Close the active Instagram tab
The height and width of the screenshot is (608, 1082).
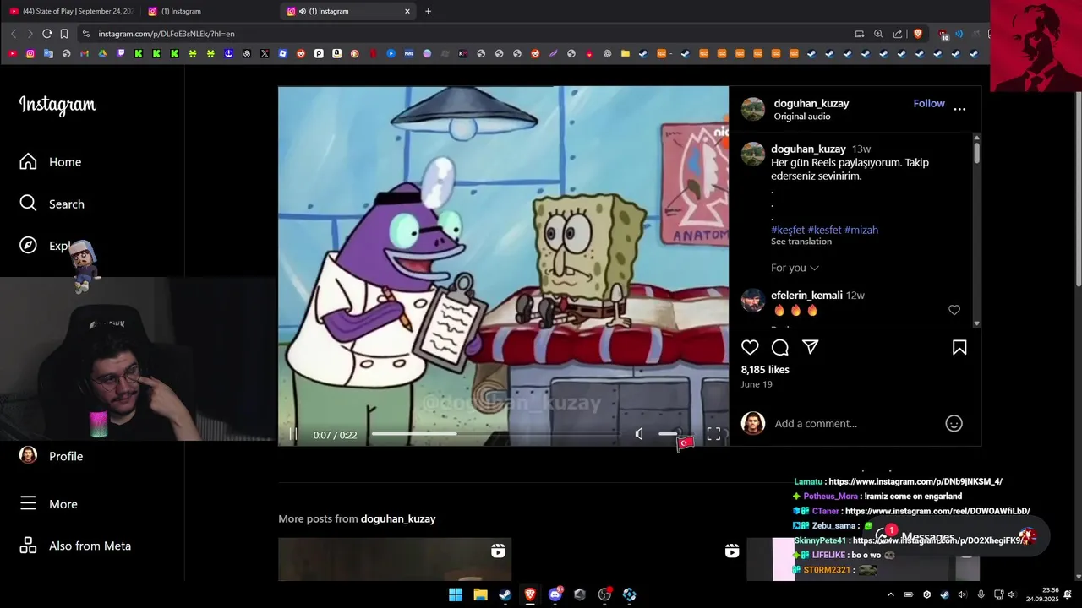pos(407,11)
